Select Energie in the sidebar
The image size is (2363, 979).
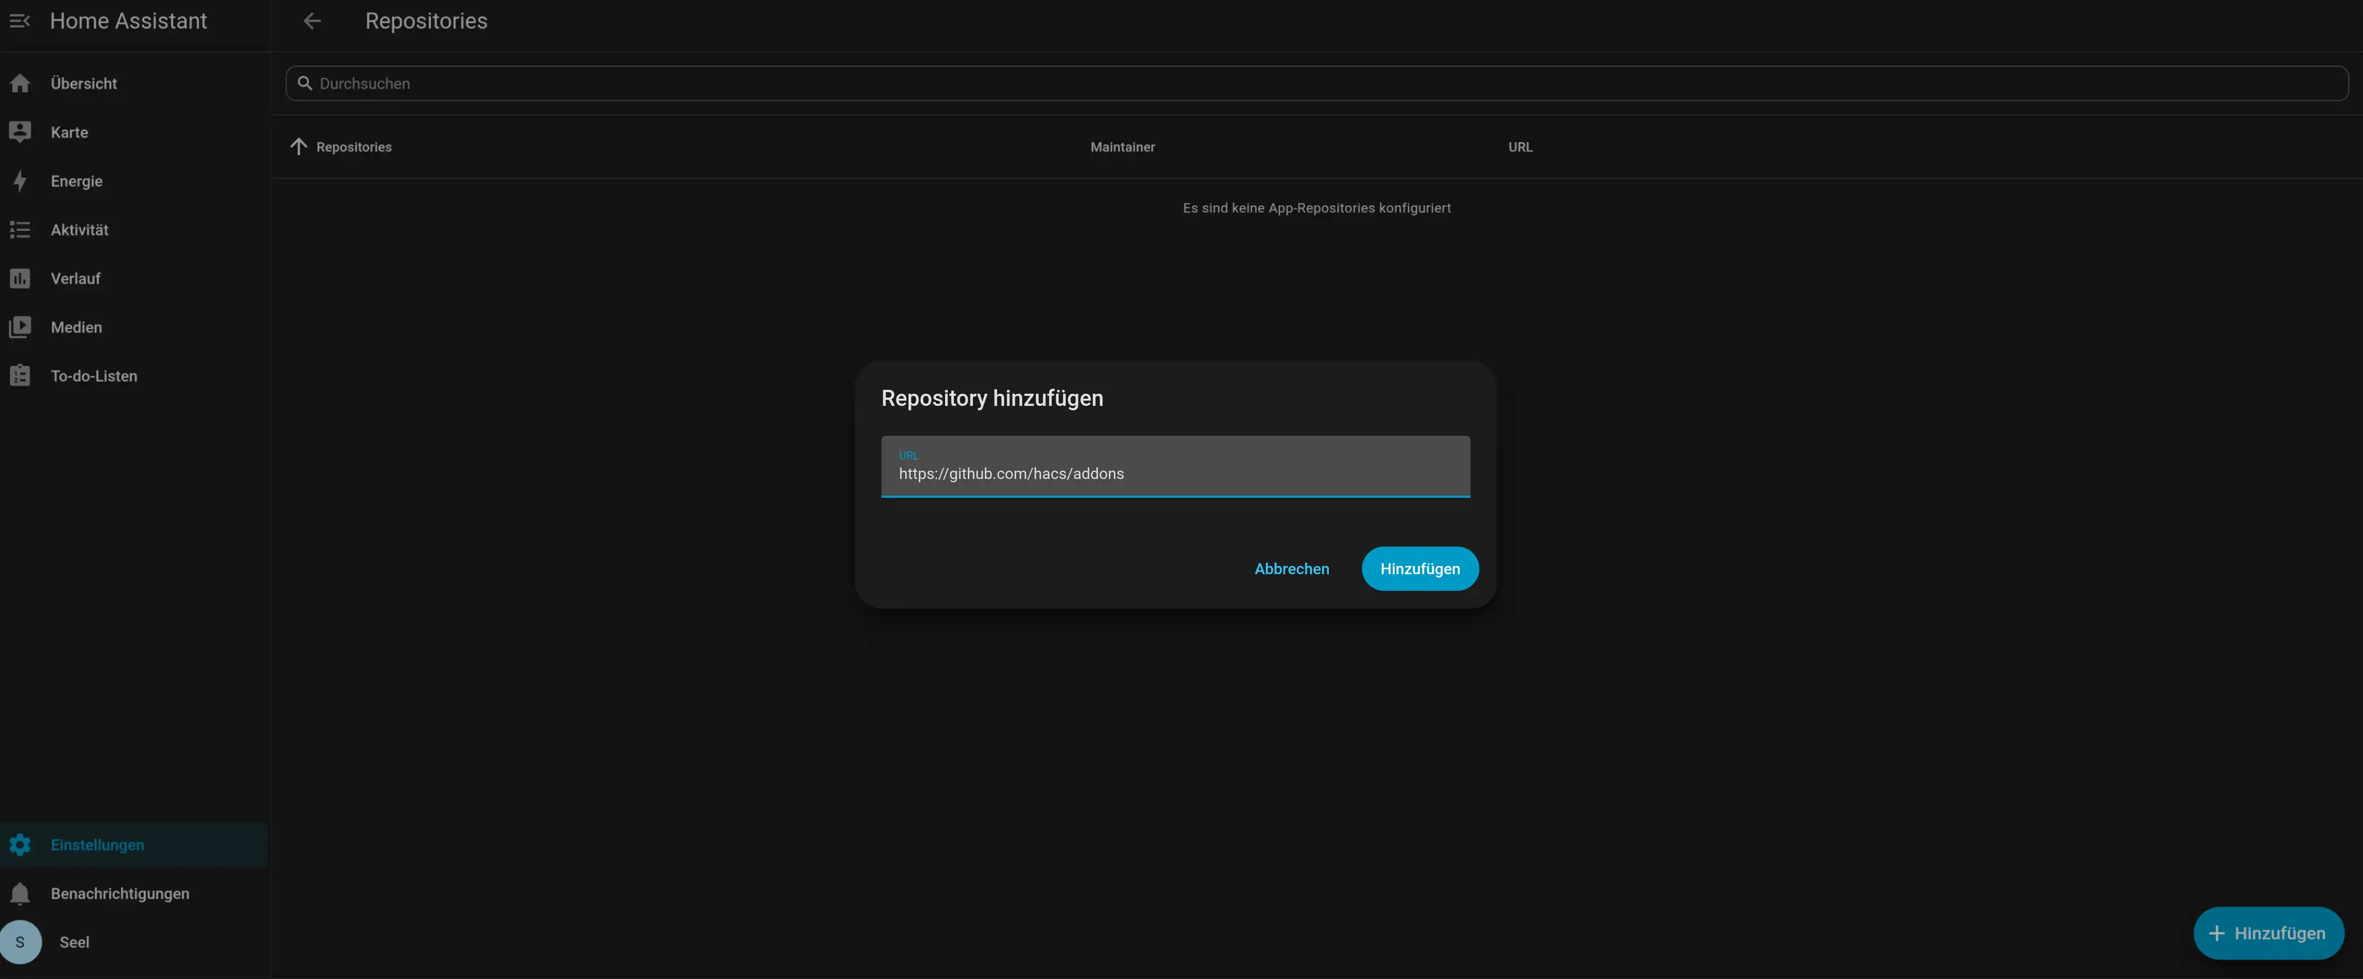pyautogui.click(x=134, y=181)
